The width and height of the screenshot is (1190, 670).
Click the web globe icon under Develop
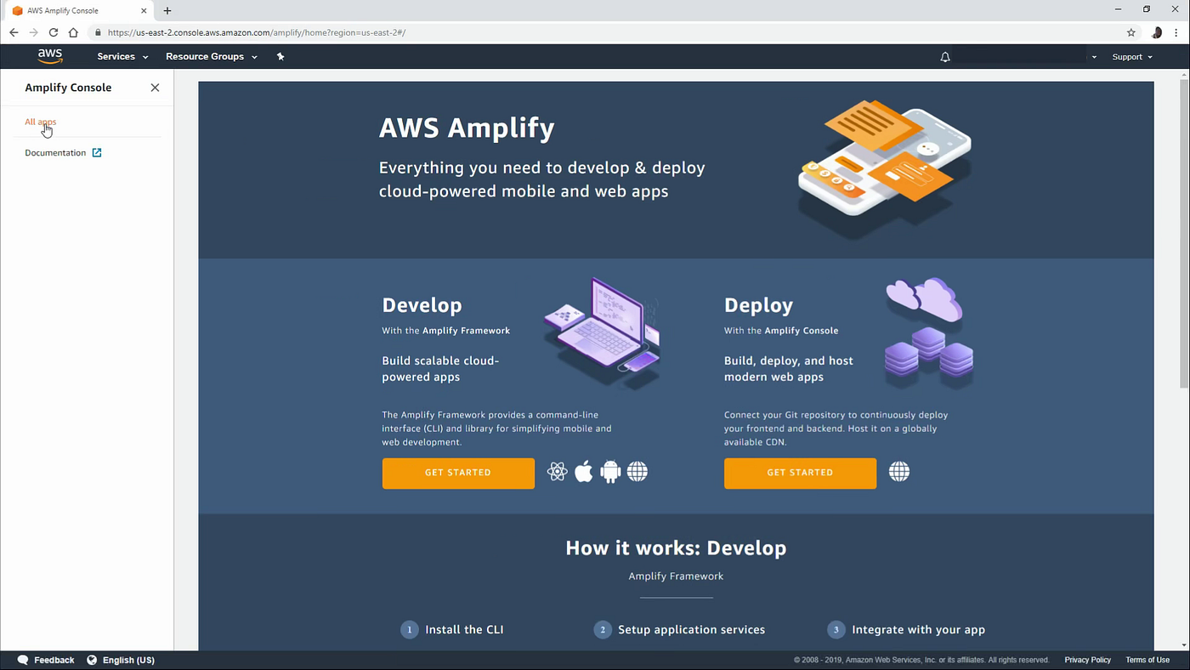click(x=637, y=471)
